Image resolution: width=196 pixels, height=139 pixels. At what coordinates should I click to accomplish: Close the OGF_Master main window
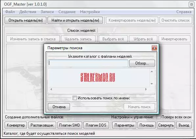[191, 5]
